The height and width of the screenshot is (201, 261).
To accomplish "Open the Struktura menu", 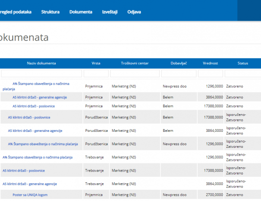I will coord(50,12).
